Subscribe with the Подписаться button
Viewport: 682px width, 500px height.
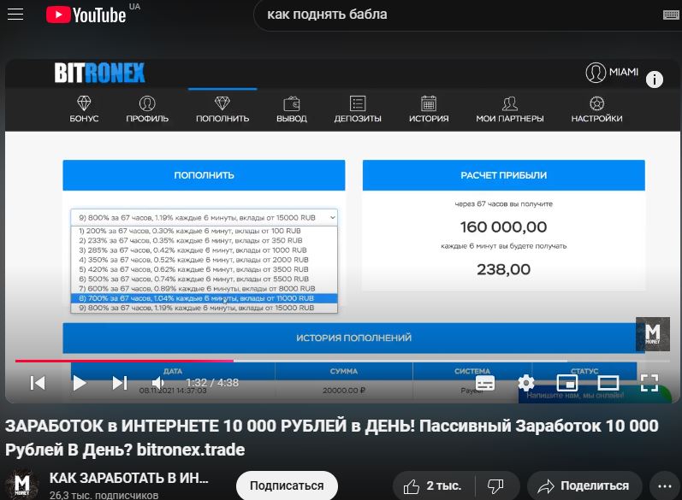pyautogui.click(x=287, y=485)
